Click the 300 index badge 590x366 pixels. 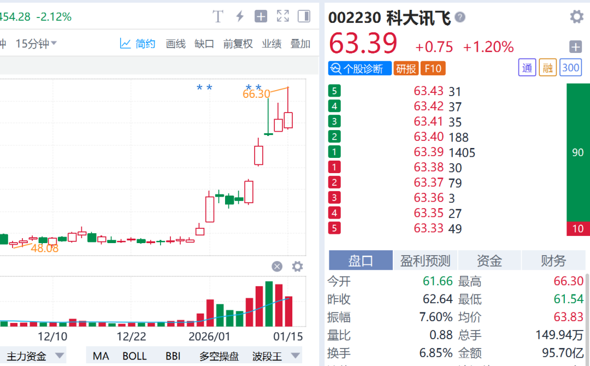570,68
